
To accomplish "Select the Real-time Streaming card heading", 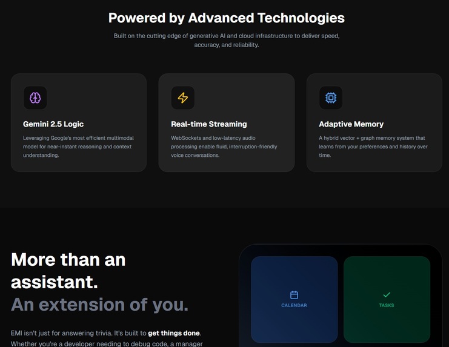I will pos(209,124).
